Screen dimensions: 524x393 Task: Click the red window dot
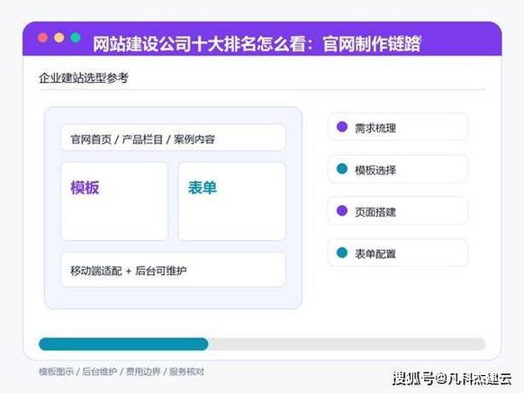(x=42, y=38)
